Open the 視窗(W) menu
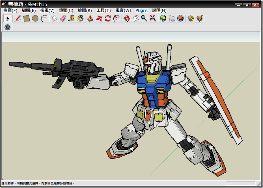The width and height of the screenshot is (263, 188). click(x=123, y=10)
